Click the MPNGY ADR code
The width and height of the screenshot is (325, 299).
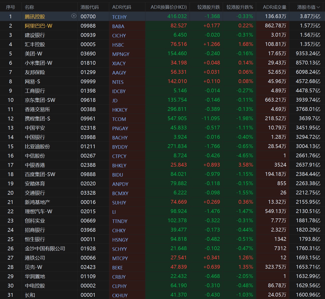[121, 54]
